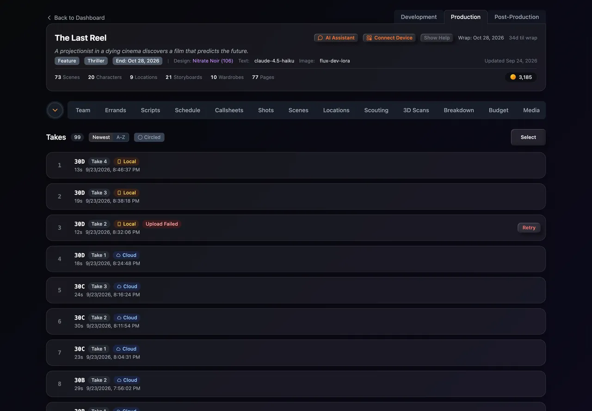Retry the failed upload for Take 2

[529, 227]
